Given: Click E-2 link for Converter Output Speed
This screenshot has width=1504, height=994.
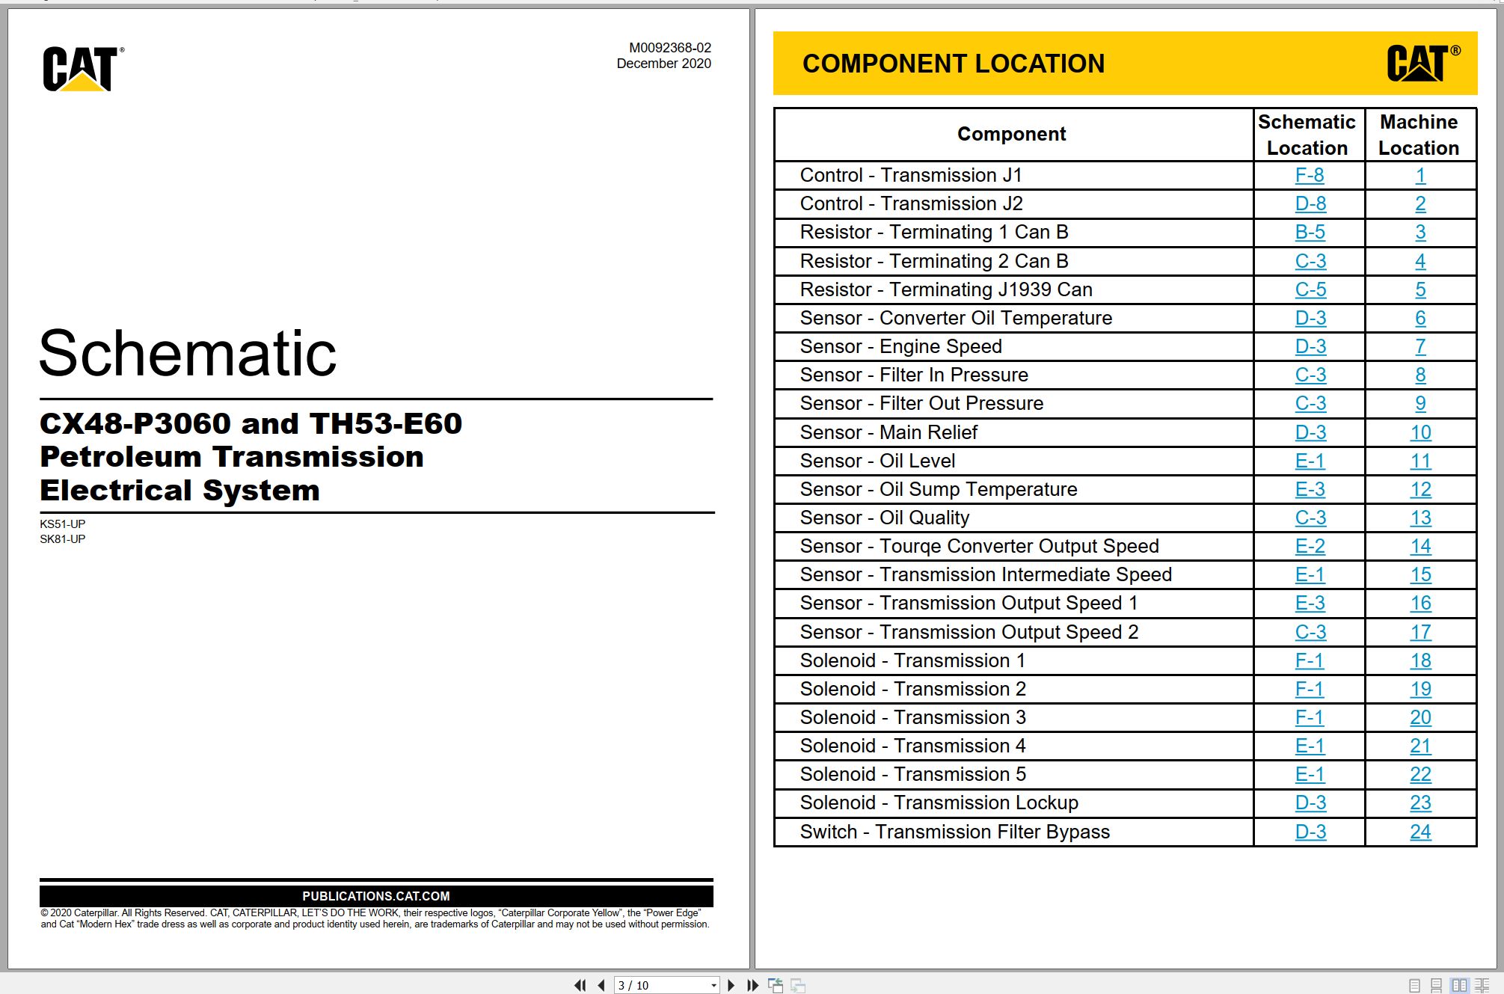Looking at the screenshot, I should (x=1310, y=546).
